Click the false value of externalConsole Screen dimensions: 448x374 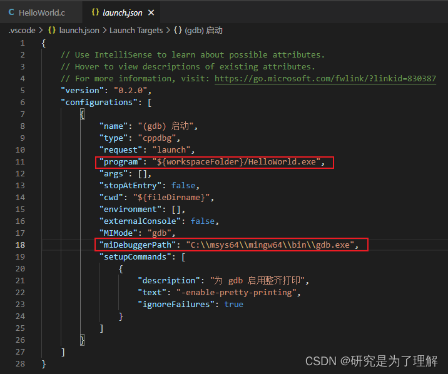coord(203,221)
